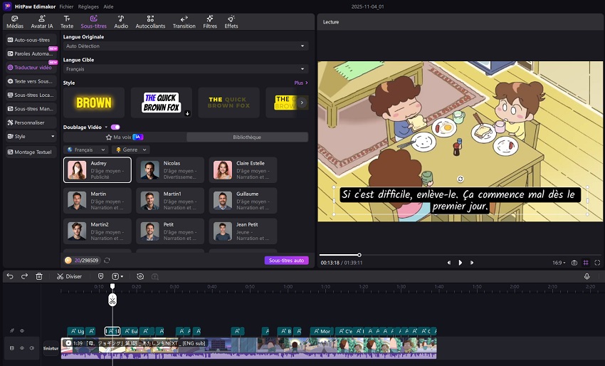Download the THE QUICK BROWN FOX style
The width and height of the screenshot is (605, 366).
click(x=187, y=113)
